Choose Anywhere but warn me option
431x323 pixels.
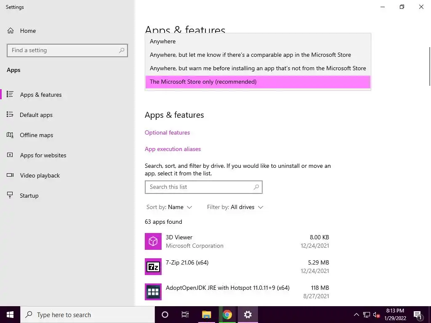[258, 68]
